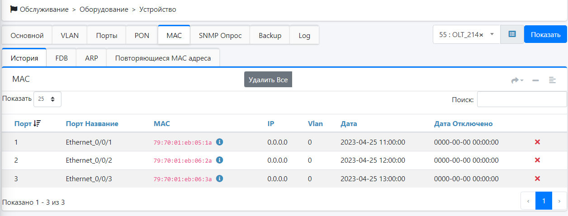Delete the Ethernet_0/0/3 row with red X
This screenshot has height=216, width=568.
pyautogui.click(x=537, y=178)
